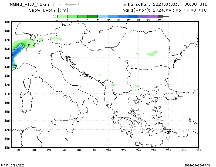Click the 35N latitude axis label
This screenshot has width=216, height=167.
(x=7, y=148)
